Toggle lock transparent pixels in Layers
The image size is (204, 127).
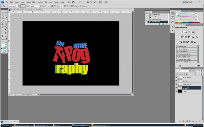[x=180, y=74]
